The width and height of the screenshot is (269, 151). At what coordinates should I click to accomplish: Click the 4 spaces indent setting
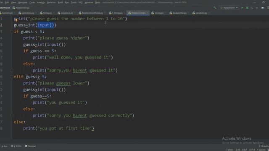click(x=261, y=150)
